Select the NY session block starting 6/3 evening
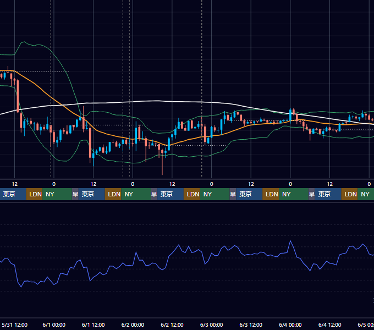 point(294,194)
